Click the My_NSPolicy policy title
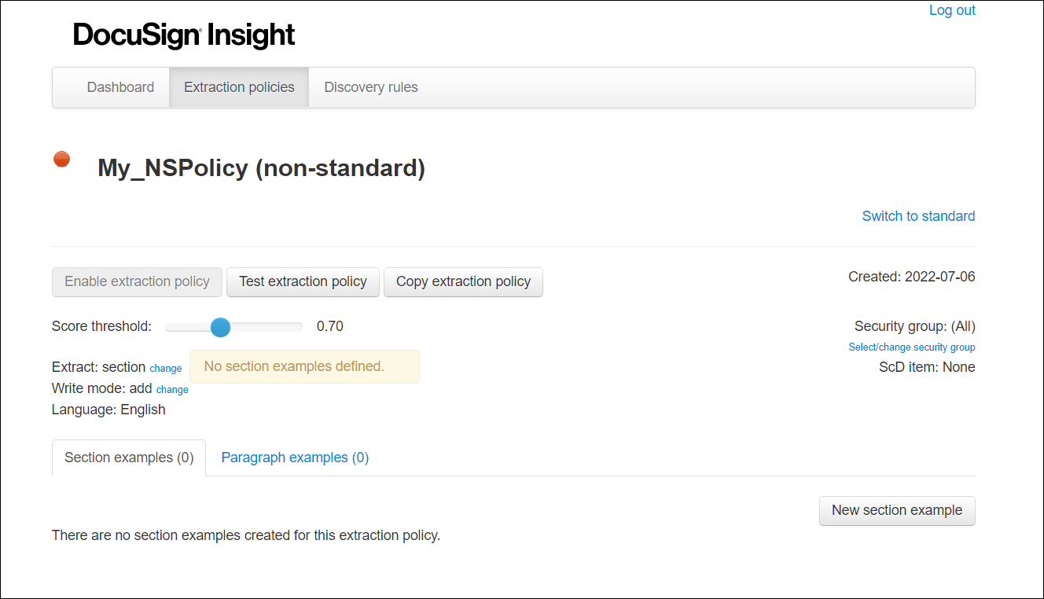This screenshot has width=1044, height=599. (260, 167)
